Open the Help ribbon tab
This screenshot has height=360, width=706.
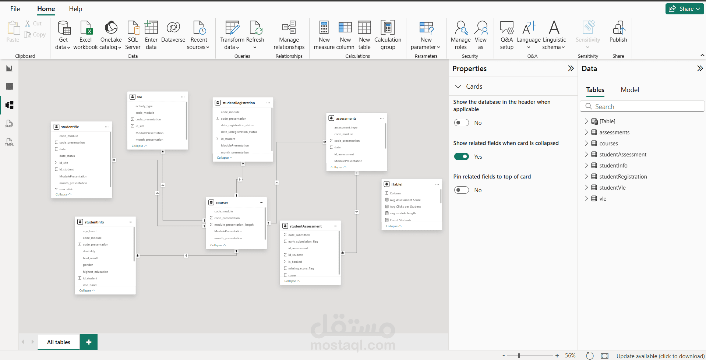75,9
